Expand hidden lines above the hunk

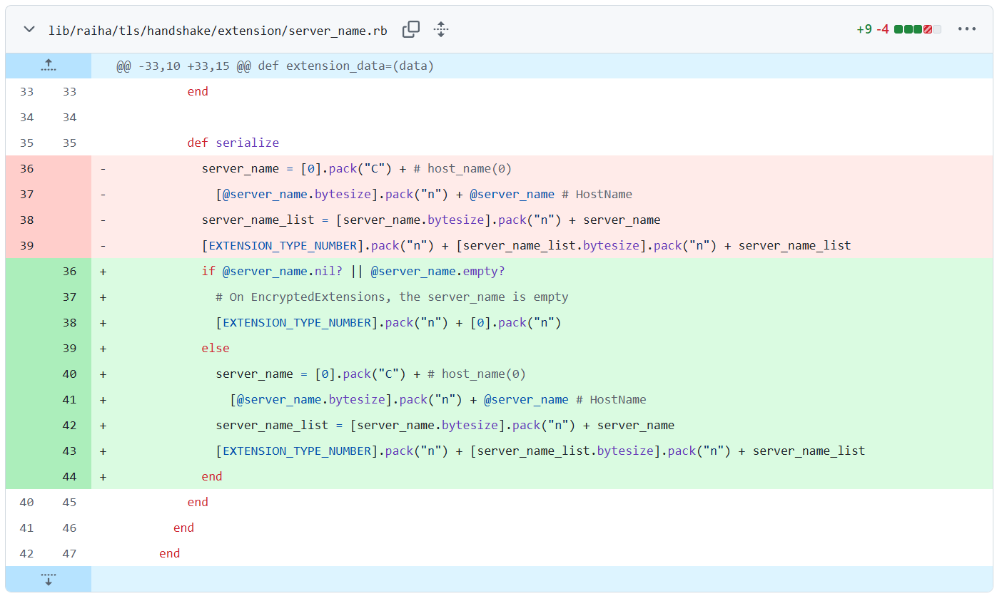[x=48, y=66]
